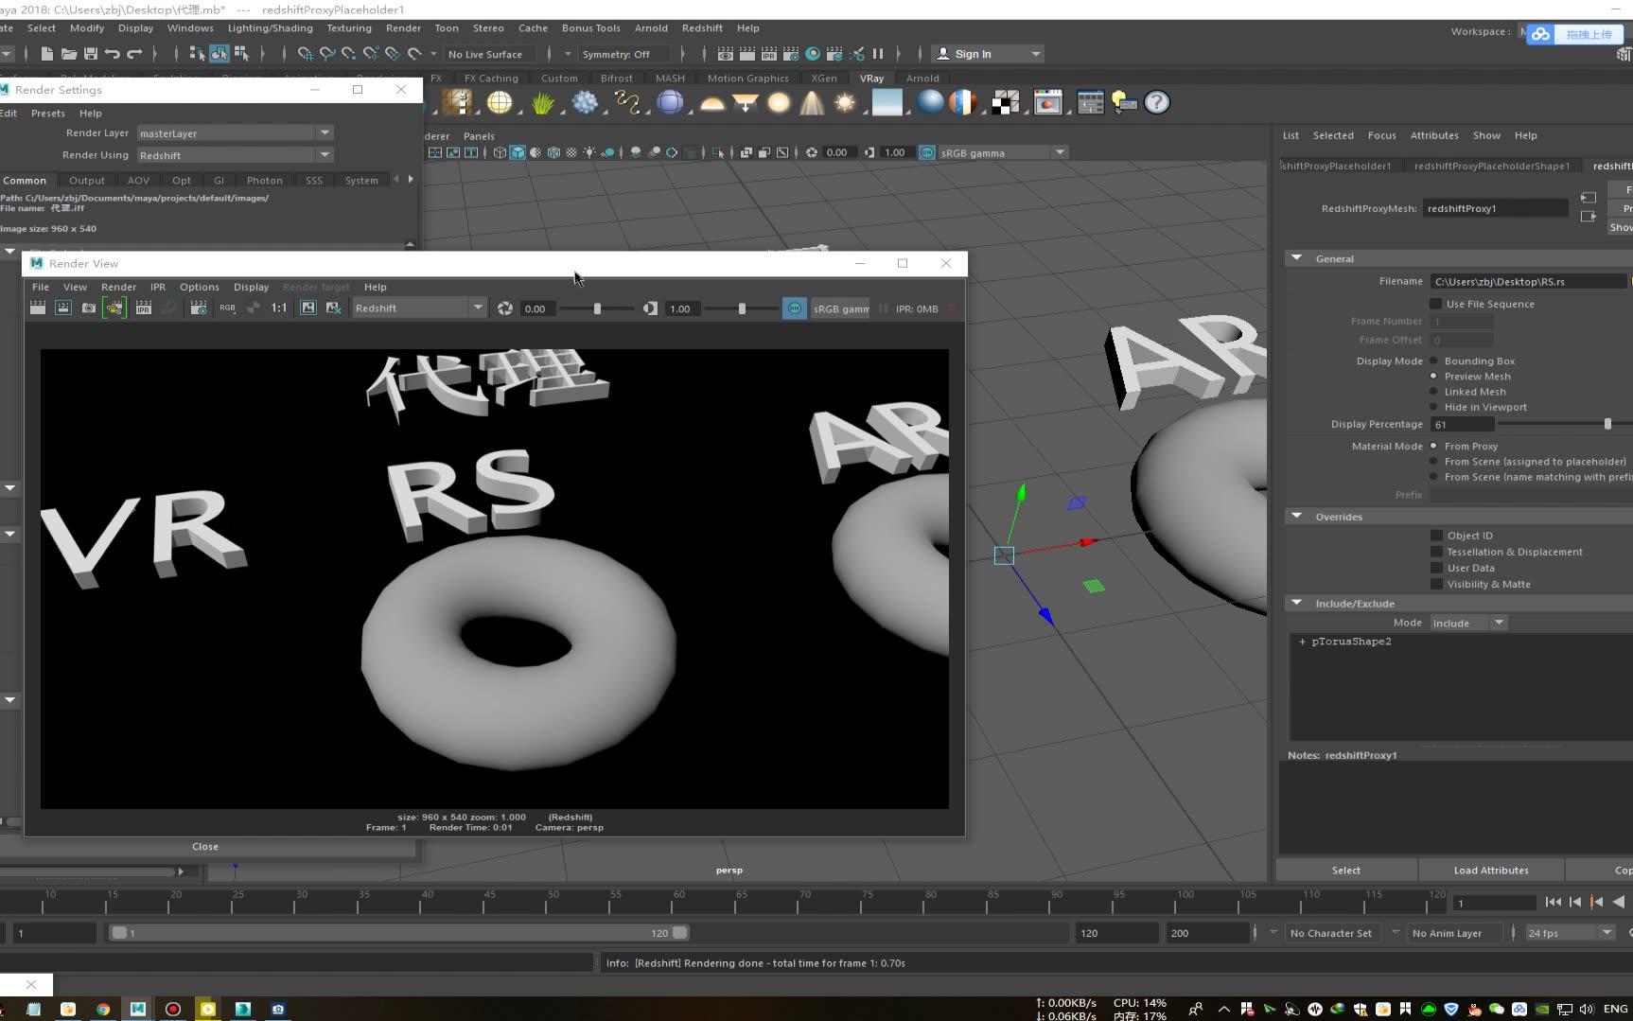The image size is (1633, 1021).
Task: Toggle color management icon in Render View
Action: click(795, 308)
